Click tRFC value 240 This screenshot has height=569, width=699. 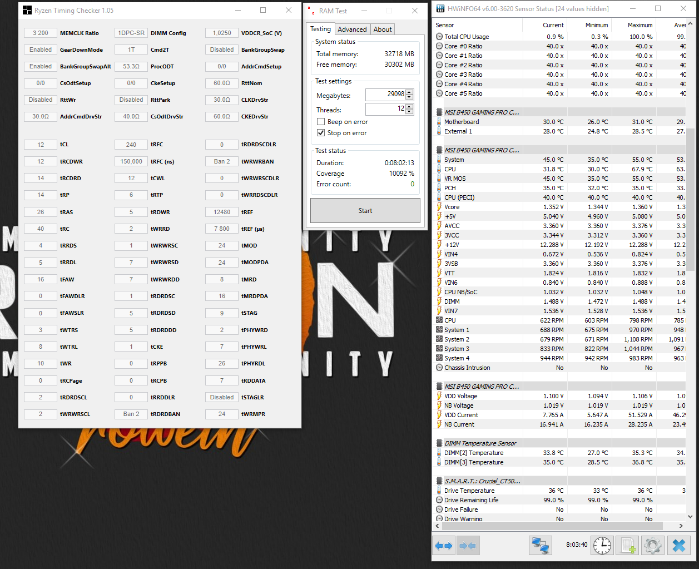(x=131, y=145)
